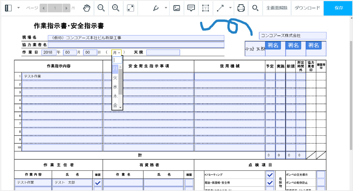Select the pen drawing tool
Image resolution: width=353 pixels, height=191 pixels.
(x=156, y=8)
